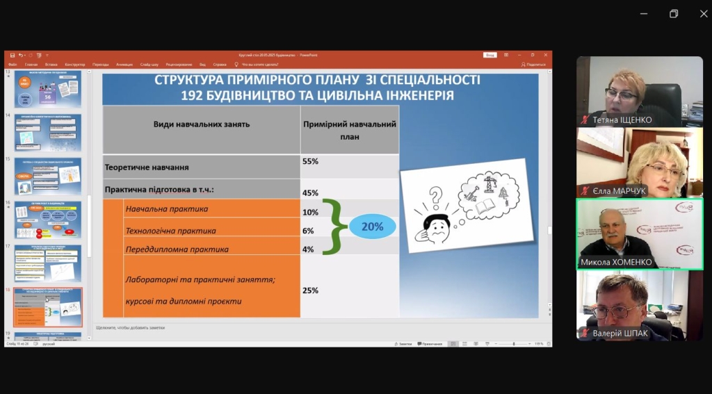
Task: Click the fit slide to window icon
Action: pyautogui.click(x=549, y=344)
